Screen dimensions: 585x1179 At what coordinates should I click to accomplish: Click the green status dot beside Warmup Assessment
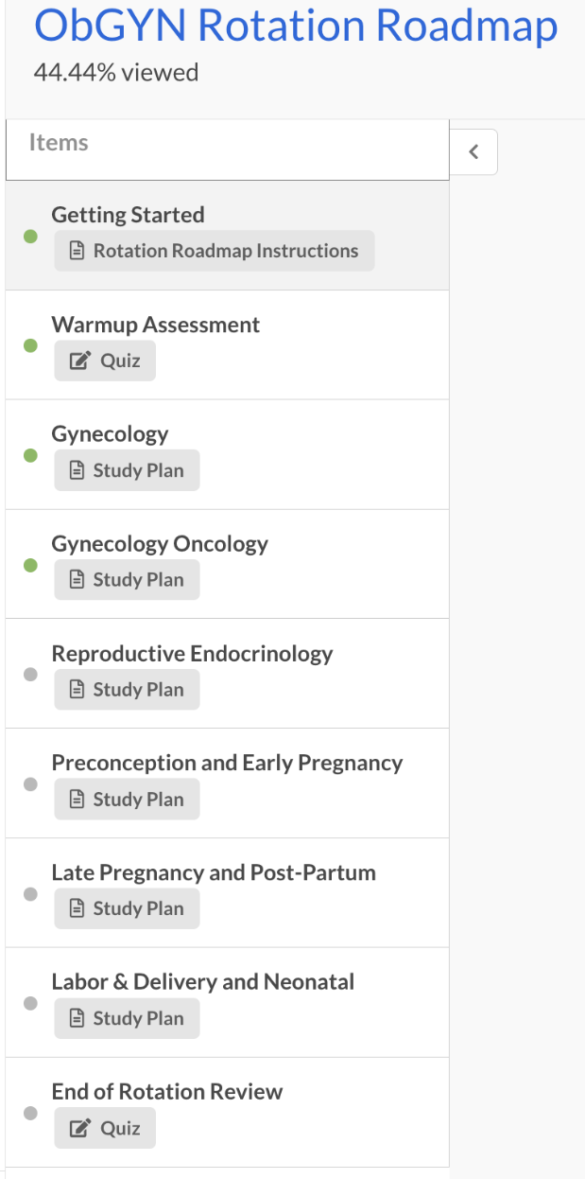[x=30, y=345]
